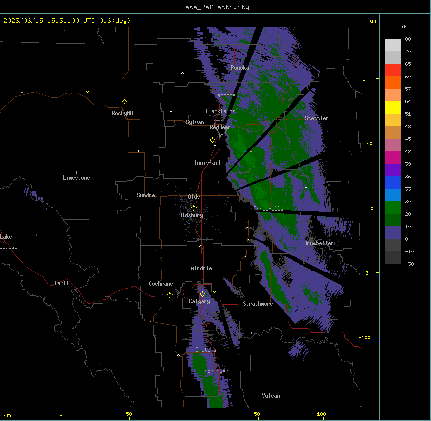431x421 pixels.
Task: Click the Vulcan label
Action: click(x=271, y=396)
